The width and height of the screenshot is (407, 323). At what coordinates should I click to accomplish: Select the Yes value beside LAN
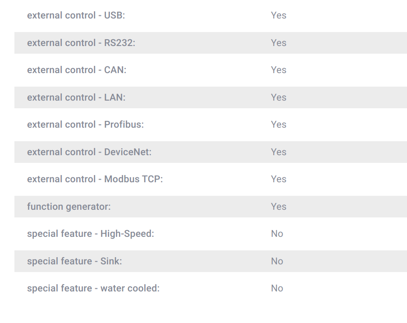(x=279, y=97)
